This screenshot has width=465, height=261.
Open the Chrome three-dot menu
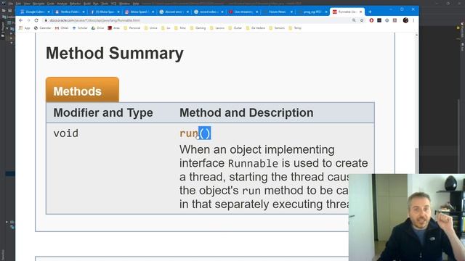[413, 20]
